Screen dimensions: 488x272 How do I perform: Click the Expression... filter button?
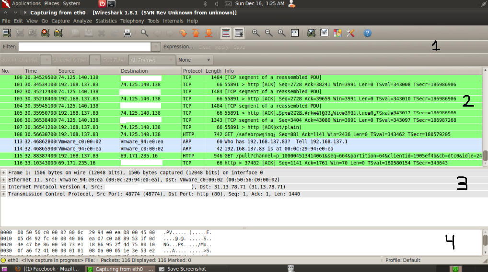coord(178,46)
